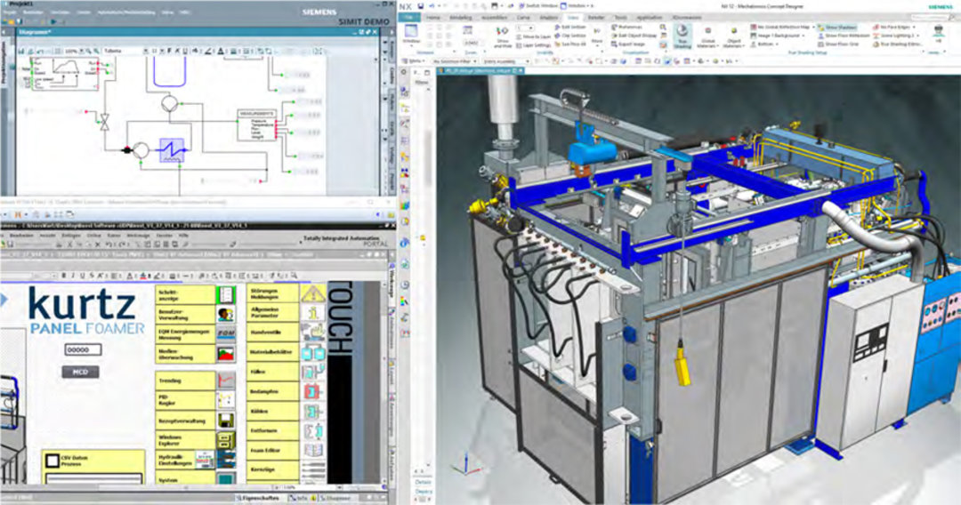Open the text color control in SIMIT toolbar
Image resolution: width=961 pixels, height=505 pixels.
(x=222, y=52)
